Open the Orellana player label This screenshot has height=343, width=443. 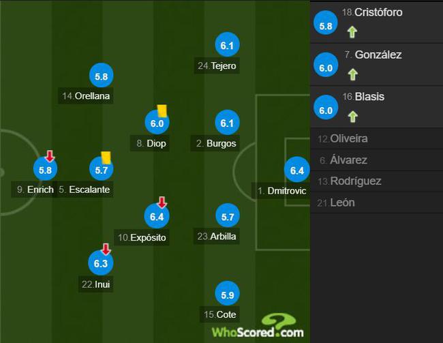(x=86, y=96)
